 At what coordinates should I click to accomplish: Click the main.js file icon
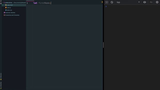coord(6,8)
